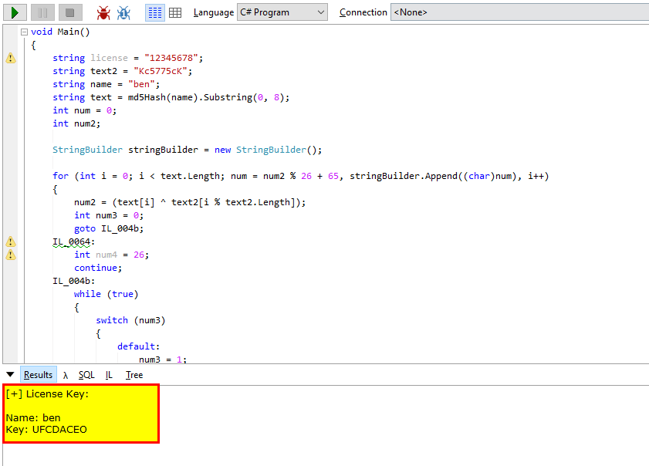Switch results to rich text view
This screenshot has width=649, height=466.
point(154,12)
